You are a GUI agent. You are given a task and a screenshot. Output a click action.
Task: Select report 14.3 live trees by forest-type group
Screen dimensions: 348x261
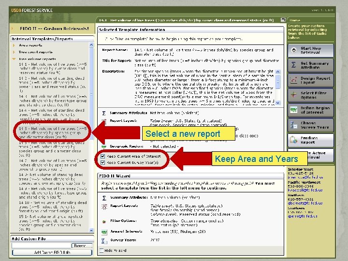point(53,101)
